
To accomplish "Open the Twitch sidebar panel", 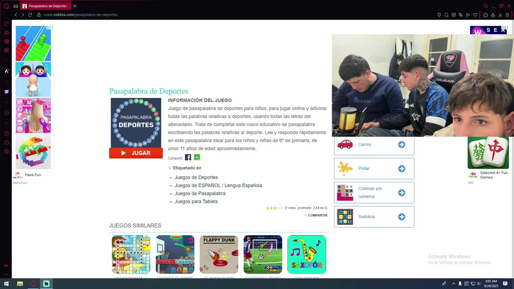I will coord(6,92).
